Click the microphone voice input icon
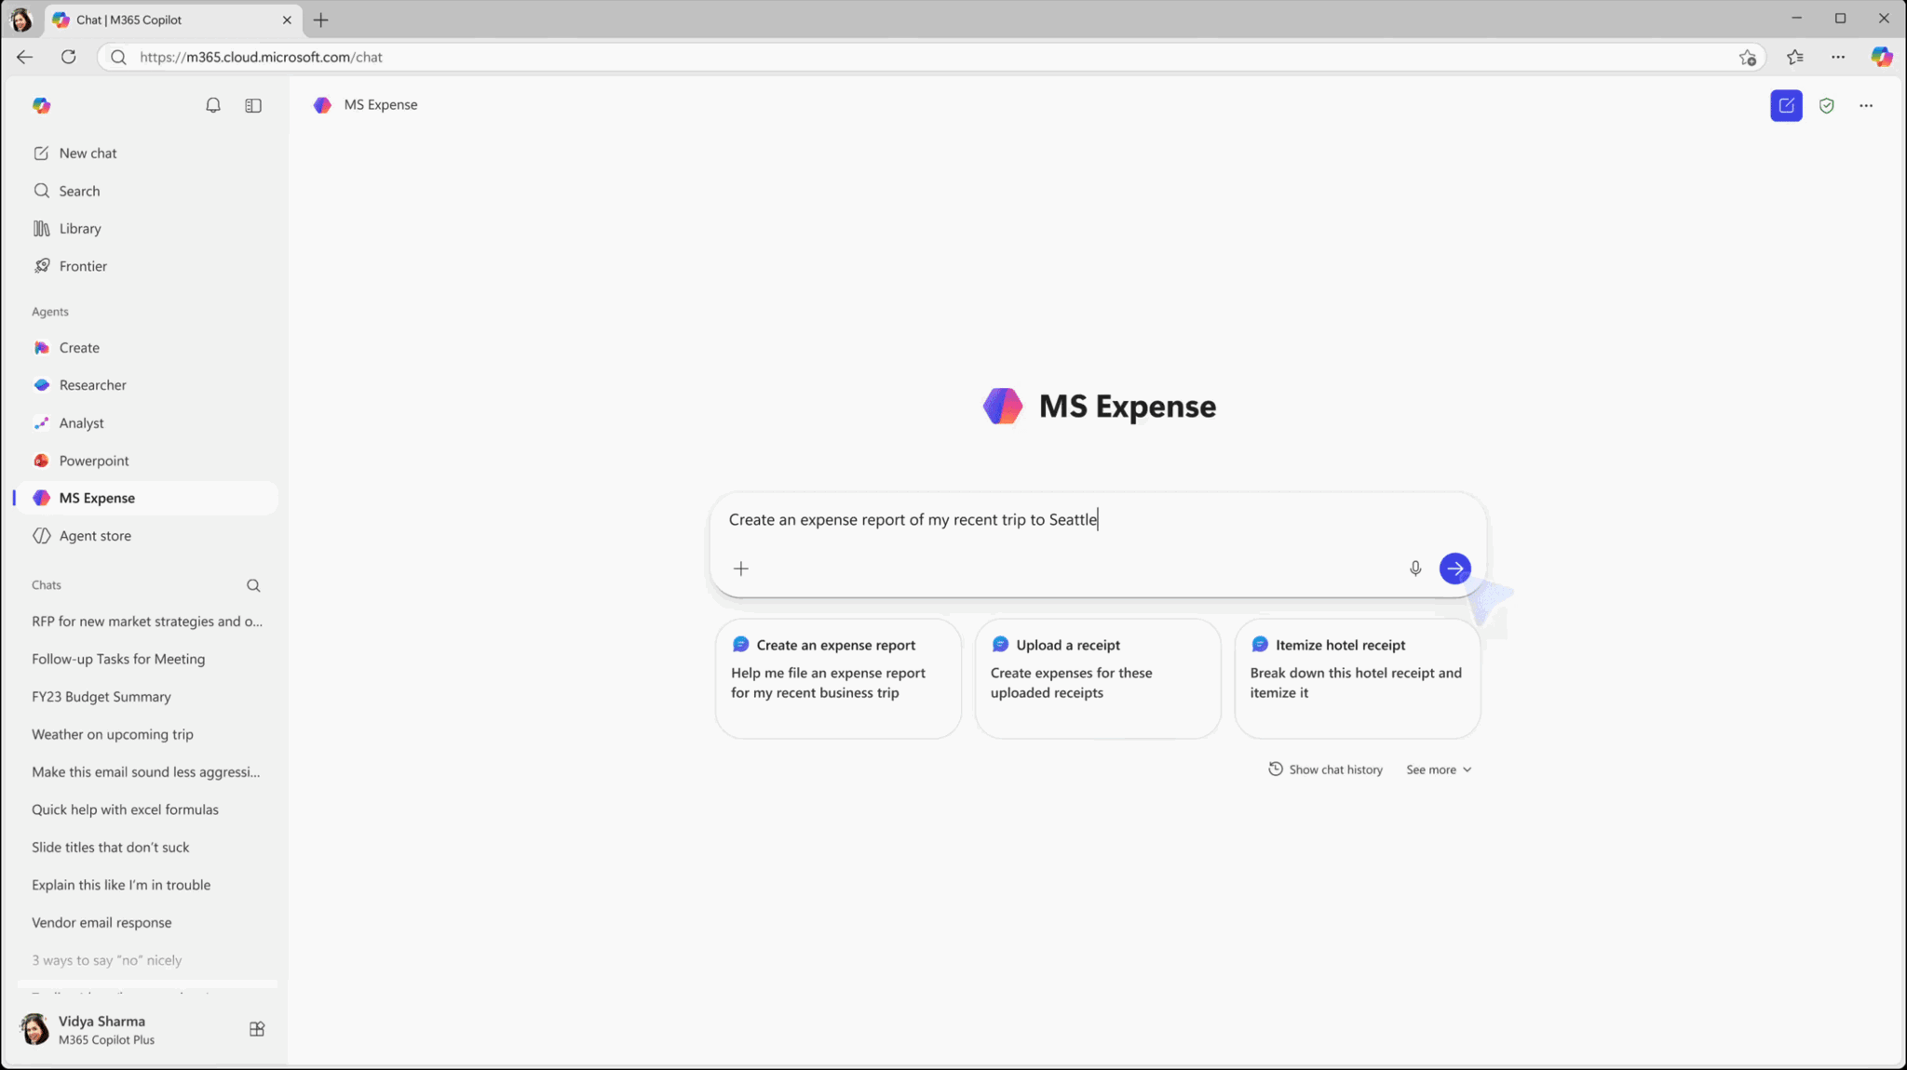The height and width of the screenshot is (1070, 1907). [x=1414, y=568]
